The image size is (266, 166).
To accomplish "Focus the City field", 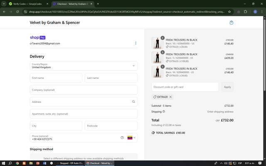I will pos(56,126).
